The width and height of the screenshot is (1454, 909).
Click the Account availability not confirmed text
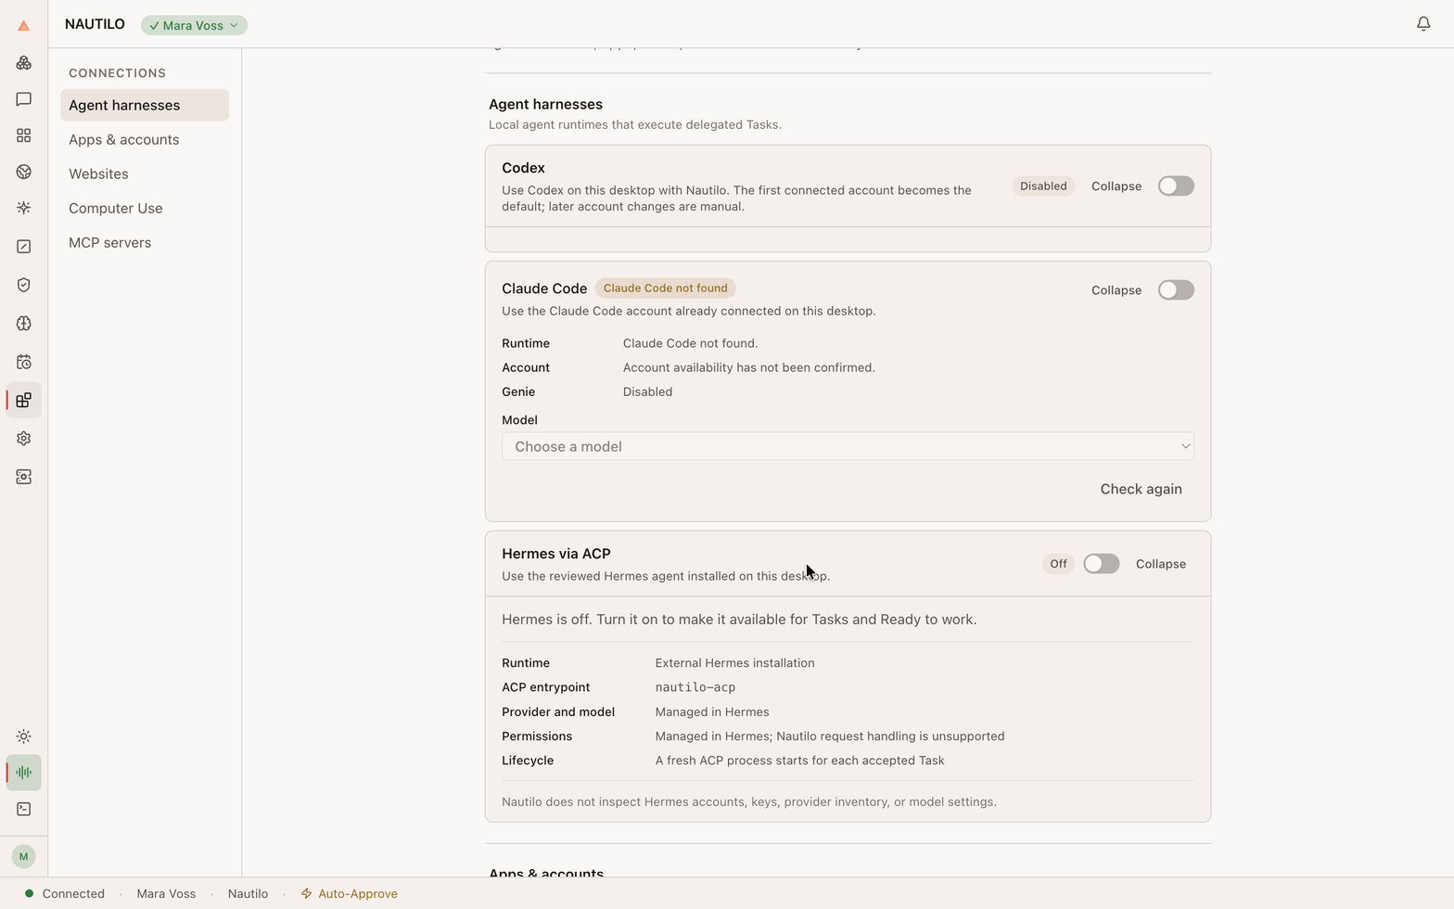[749, 367]
